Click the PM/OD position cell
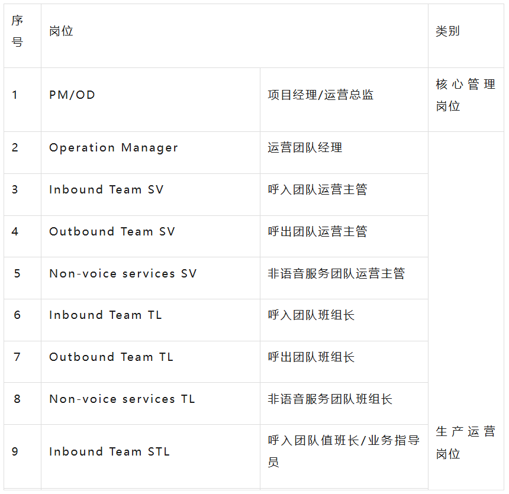 (150, 99)
